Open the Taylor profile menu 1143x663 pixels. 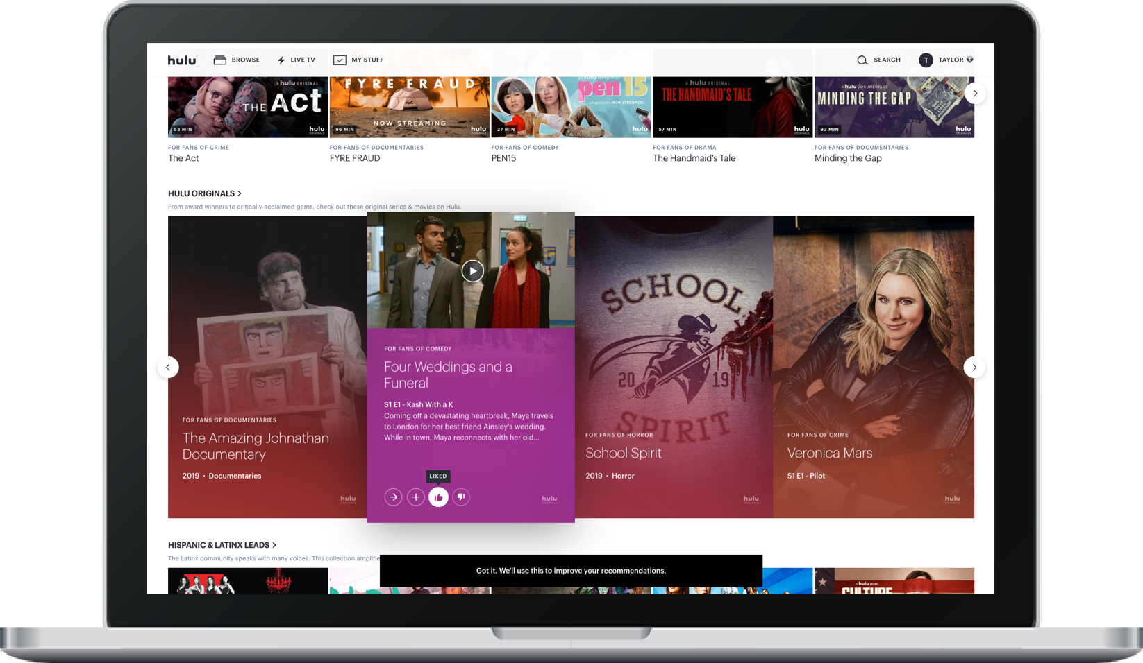946,60
